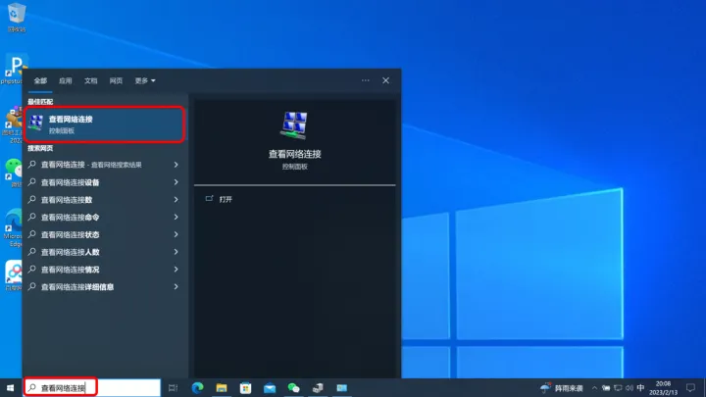Expand arrow for 查看网络连接详细信息 suggestion
Viewport: 706px width, 397px height.
click(x=176, y=287)
